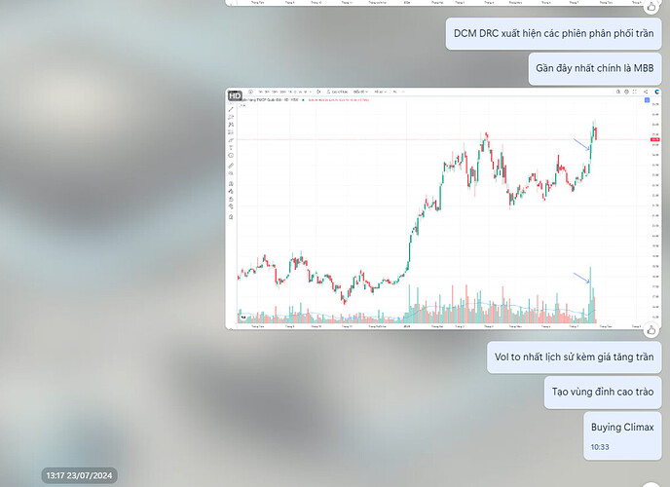Select the text tool in chart sidebar
670x487 pixels.
(x=232, y=147)
